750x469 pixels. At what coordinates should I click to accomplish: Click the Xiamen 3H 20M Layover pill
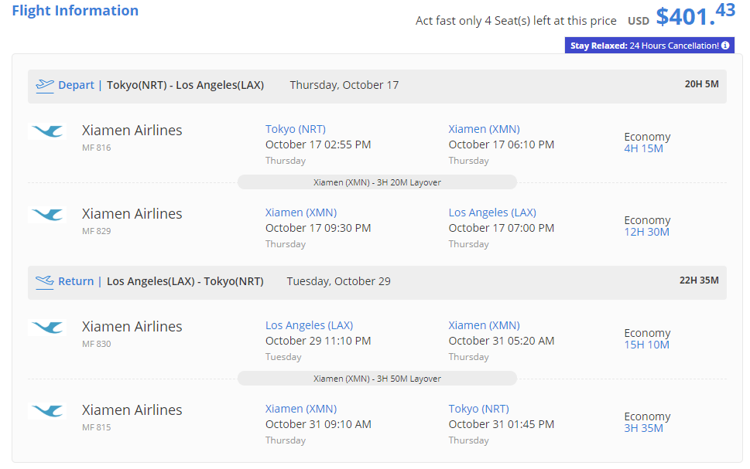coord(377,182)
